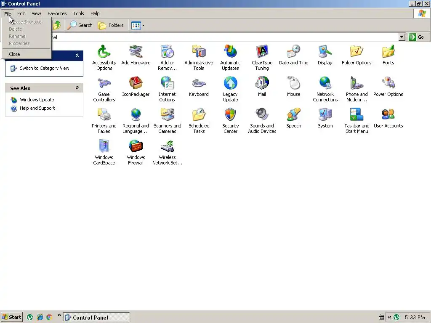Open Game Controllers applet
This screenshot has height=323, width=431.
(104, 83)
